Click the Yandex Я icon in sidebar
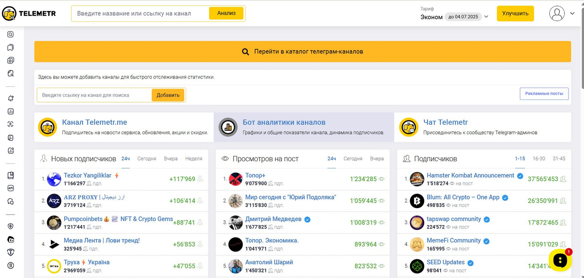This screenshot has height=278, width=584. 10,265
